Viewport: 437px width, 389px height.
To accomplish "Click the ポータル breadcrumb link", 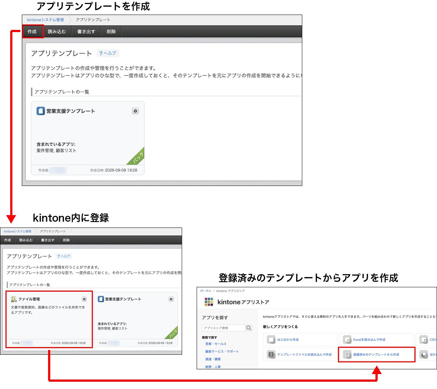I will [205, 291].
